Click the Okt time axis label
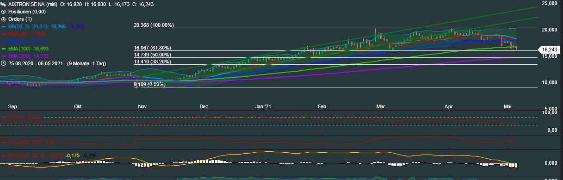Image resolution: width=563 pixels, height=180 pixels. [x=78, y=106]
